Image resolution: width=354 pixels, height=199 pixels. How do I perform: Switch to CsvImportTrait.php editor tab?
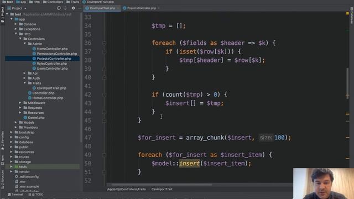(x=102, y=8)
